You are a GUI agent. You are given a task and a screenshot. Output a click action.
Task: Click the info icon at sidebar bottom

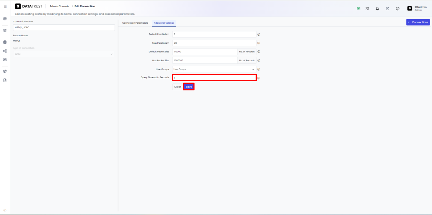click(x=5, y=210)
